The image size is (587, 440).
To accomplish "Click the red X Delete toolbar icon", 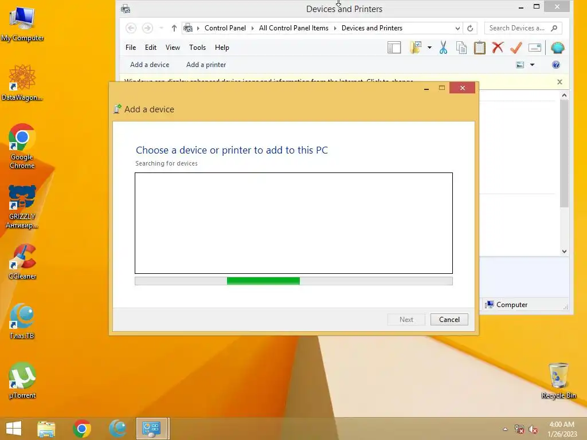I will pyautogui.click(x=498, y=48).
